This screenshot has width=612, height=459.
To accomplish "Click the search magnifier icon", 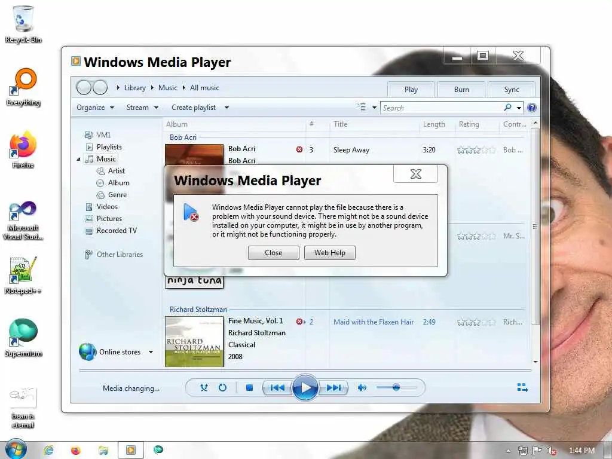I will (x=507, y=108).
